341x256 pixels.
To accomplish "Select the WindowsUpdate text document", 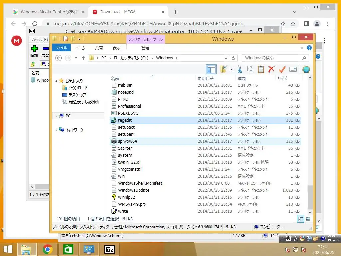I will click(x=205, y=190).
